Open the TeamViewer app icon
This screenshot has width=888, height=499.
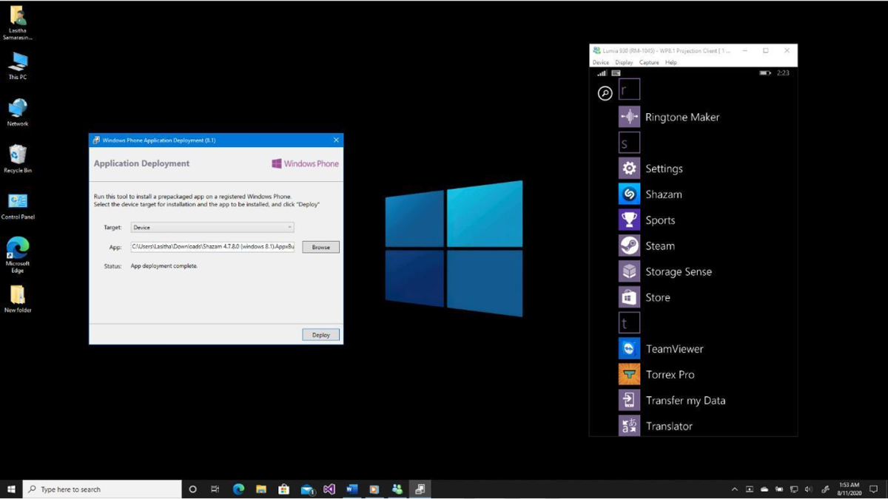629,348
